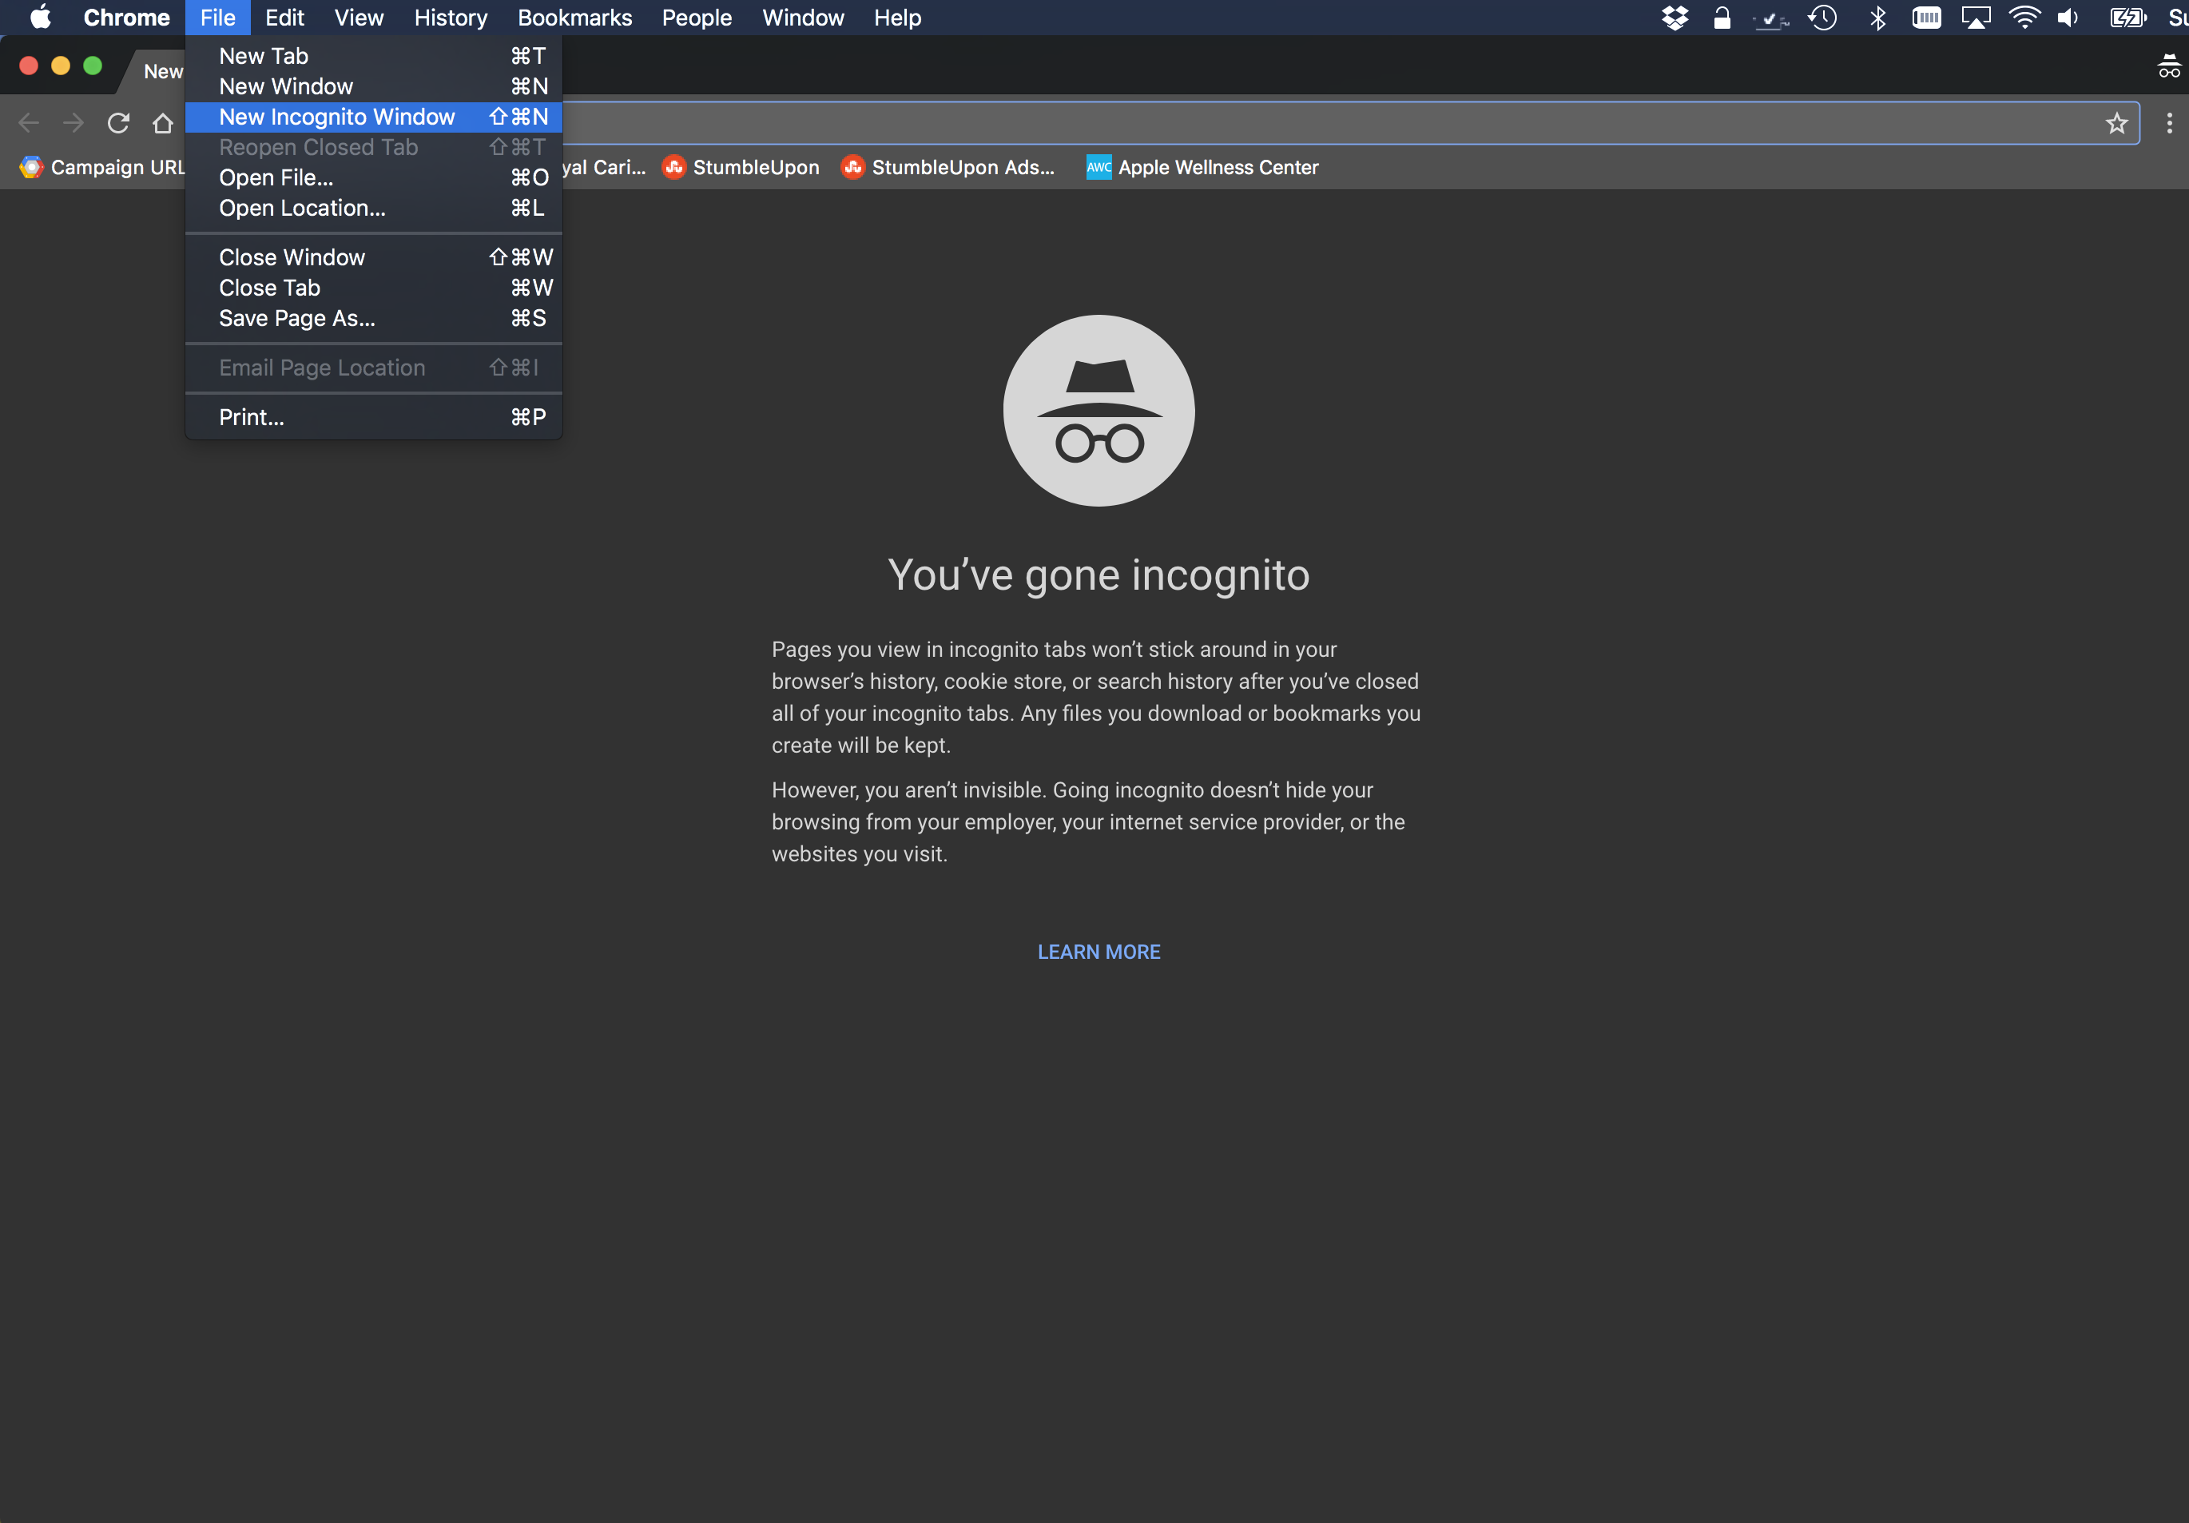Click the clock text at menu bar right edge
Image resolution: width=2189 pixels, height=1523 pixels.
pyautogui.click(x=2178, y=17)
